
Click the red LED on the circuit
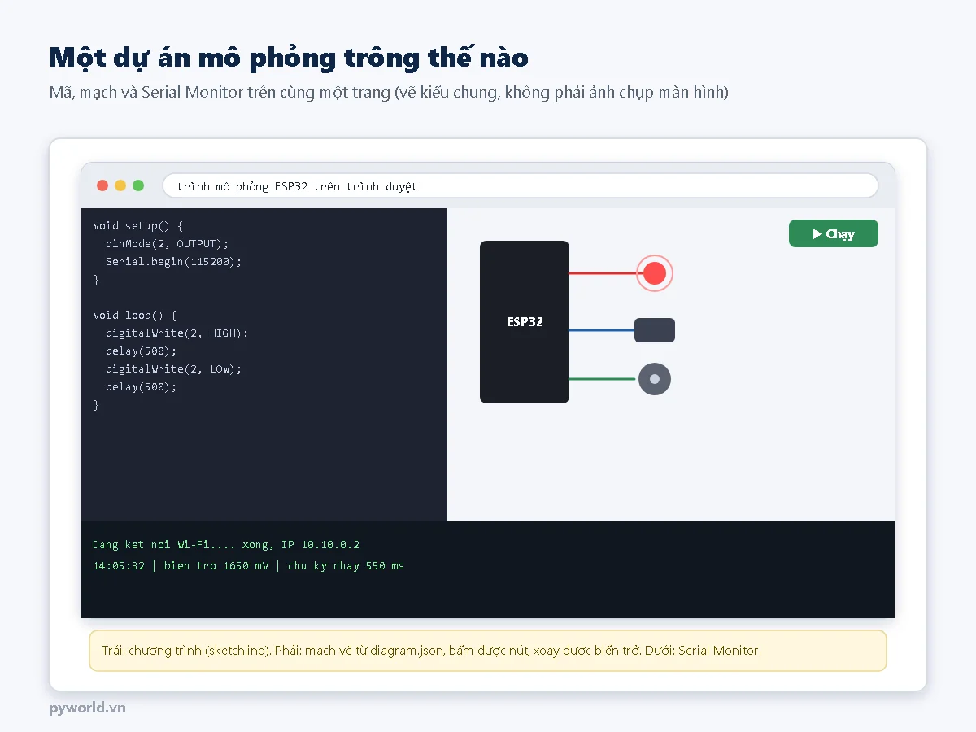pos(655,273)
